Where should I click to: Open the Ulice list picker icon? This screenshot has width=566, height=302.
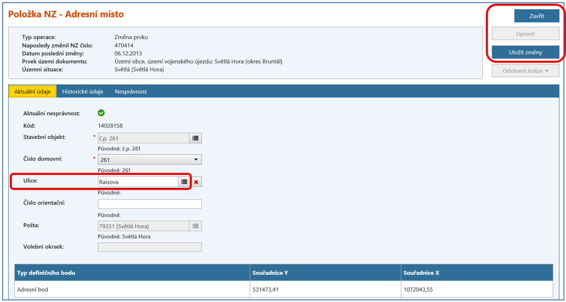184,182
